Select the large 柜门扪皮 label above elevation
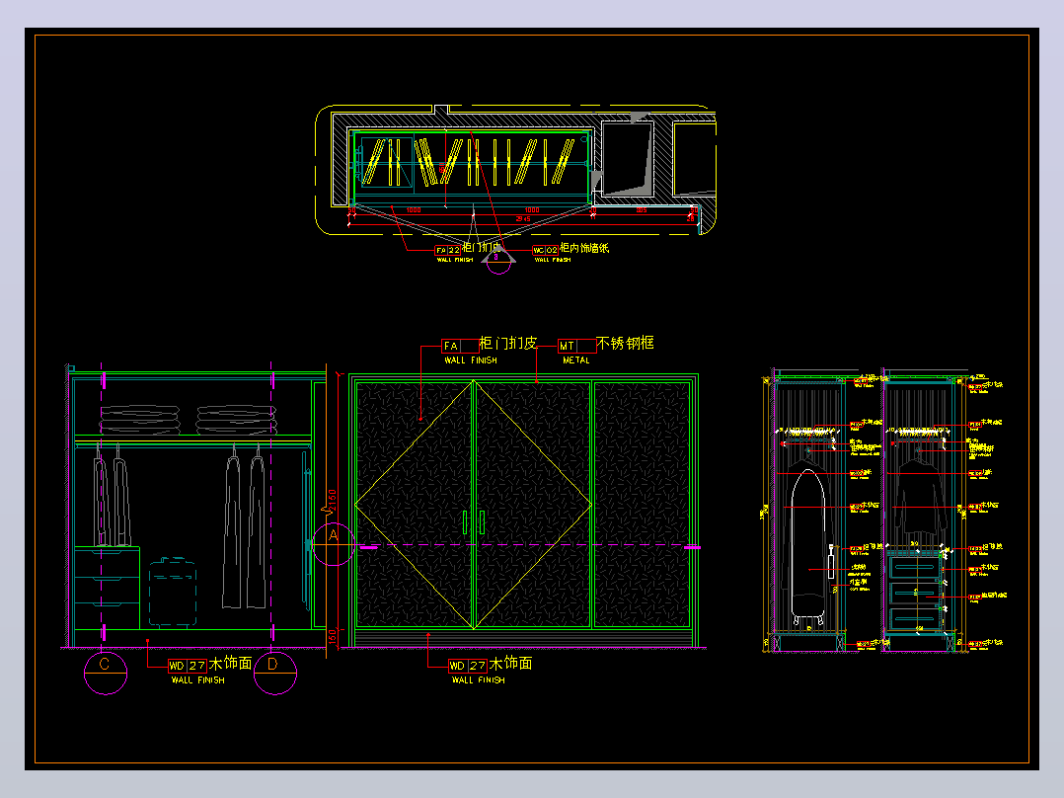The image size is (1064, 798). click(508, 343)
